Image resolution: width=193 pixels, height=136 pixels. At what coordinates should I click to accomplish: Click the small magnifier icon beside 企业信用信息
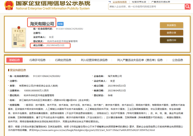pos(110,1)
